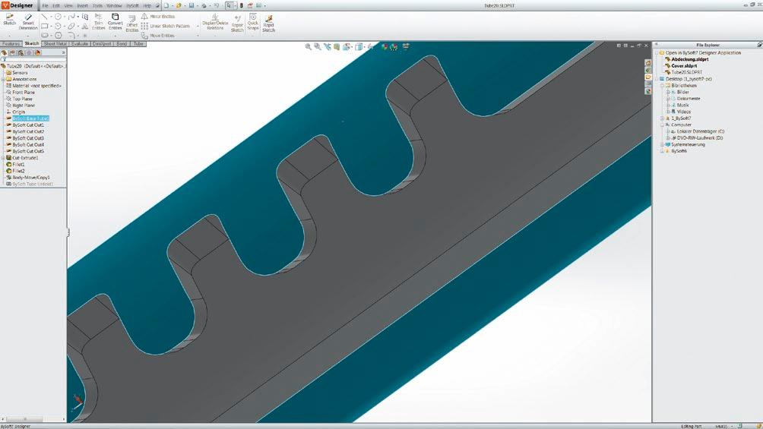Image resolution: width=763 pixels, height=429 pixels.
Task: Open Display/Delete Relations tool
Action: (x=215, y=22)
